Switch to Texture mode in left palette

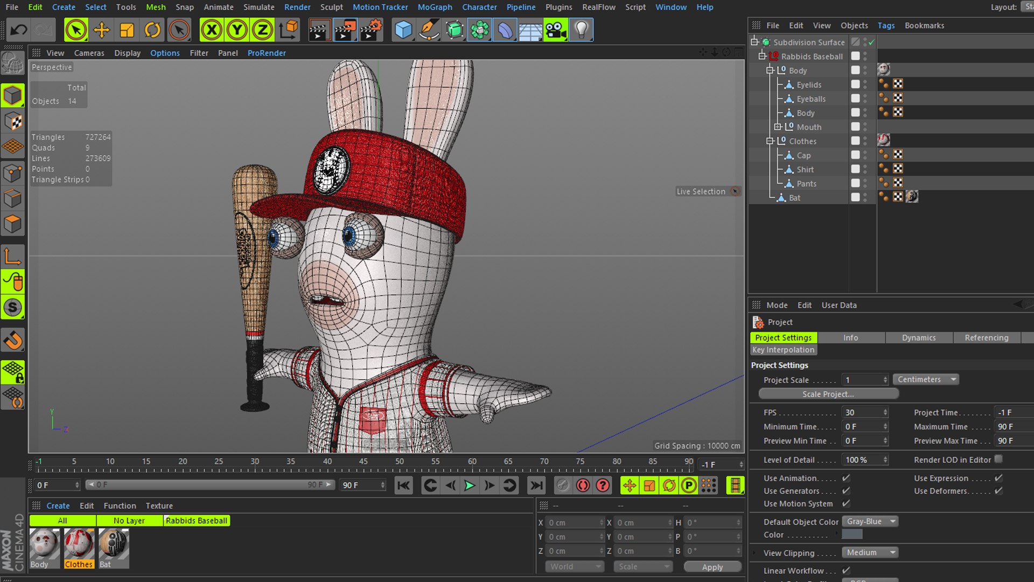(x=13, y=121)
